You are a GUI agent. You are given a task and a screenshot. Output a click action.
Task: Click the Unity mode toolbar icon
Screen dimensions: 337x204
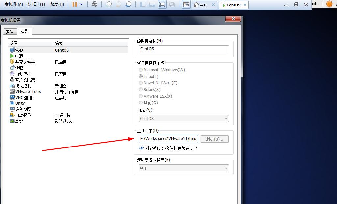(x=172, y=4)
